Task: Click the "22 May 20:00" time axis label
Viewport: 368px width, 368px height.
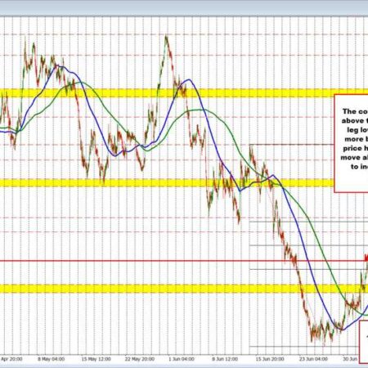Action: 140,359
